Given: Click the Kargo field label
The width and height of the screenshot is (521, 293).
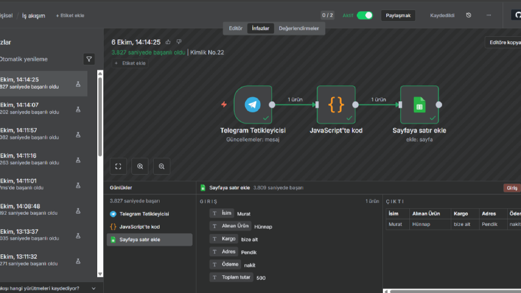Looking at the screenshot, I should 223,239.
